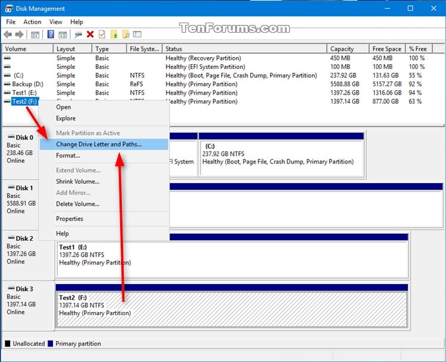Click the 63 % free value
This screenshot has height=362, width=446.
point(415,102)
